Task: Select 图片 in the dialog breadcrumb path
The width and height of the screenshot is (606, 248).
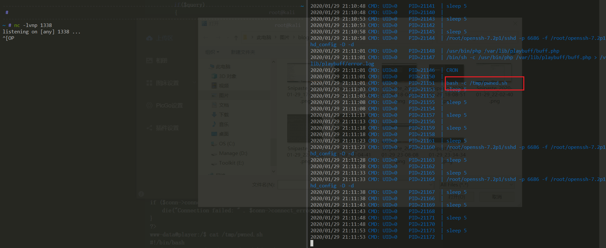Action: pos(284,38)
